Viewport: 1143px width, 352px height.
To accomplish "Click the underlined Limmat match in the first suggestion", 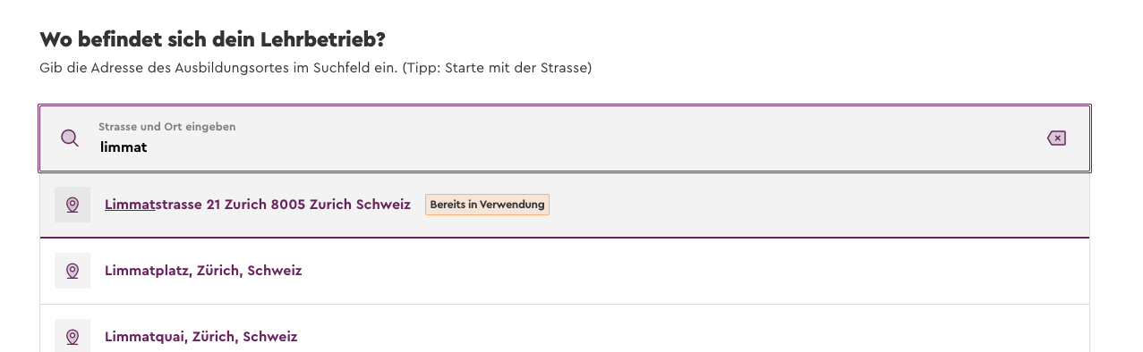I will pyautogui.click(x=130, y=205).
